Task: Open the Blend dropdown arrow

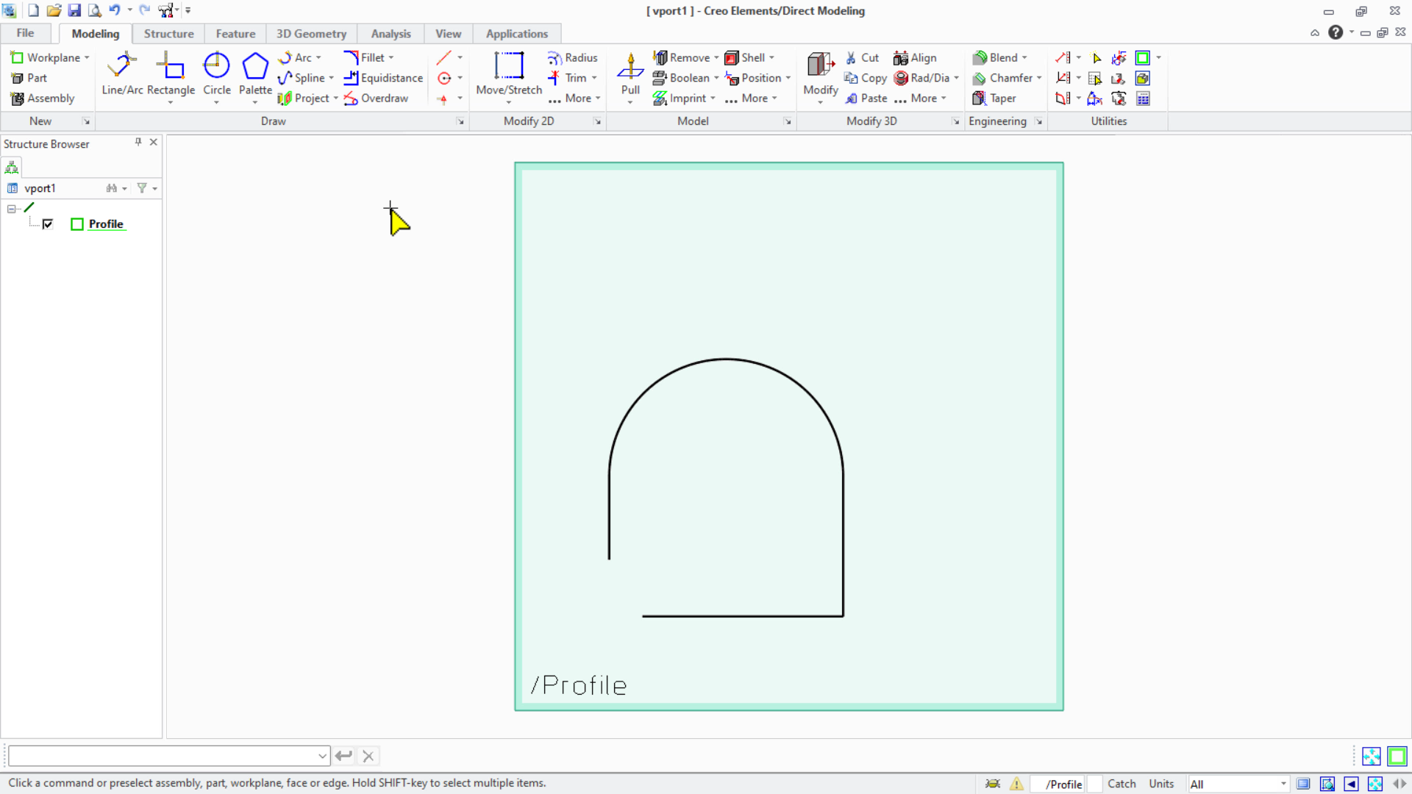Action: pos(1024,57)
